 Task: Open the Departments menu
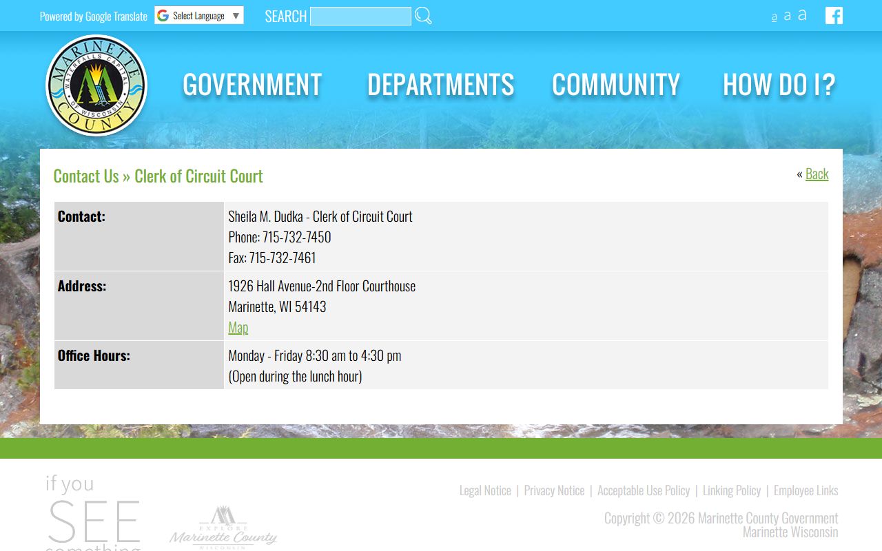(440, 85)
